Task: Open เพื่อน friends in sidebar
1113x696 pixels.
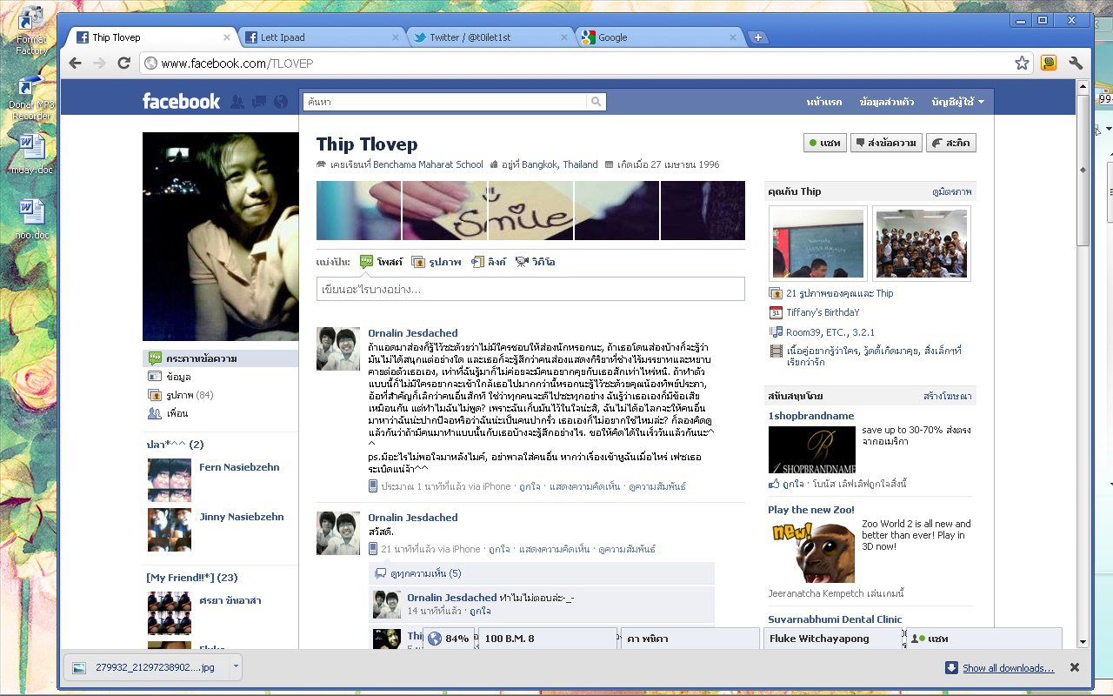Action: (x=177, y=413)
